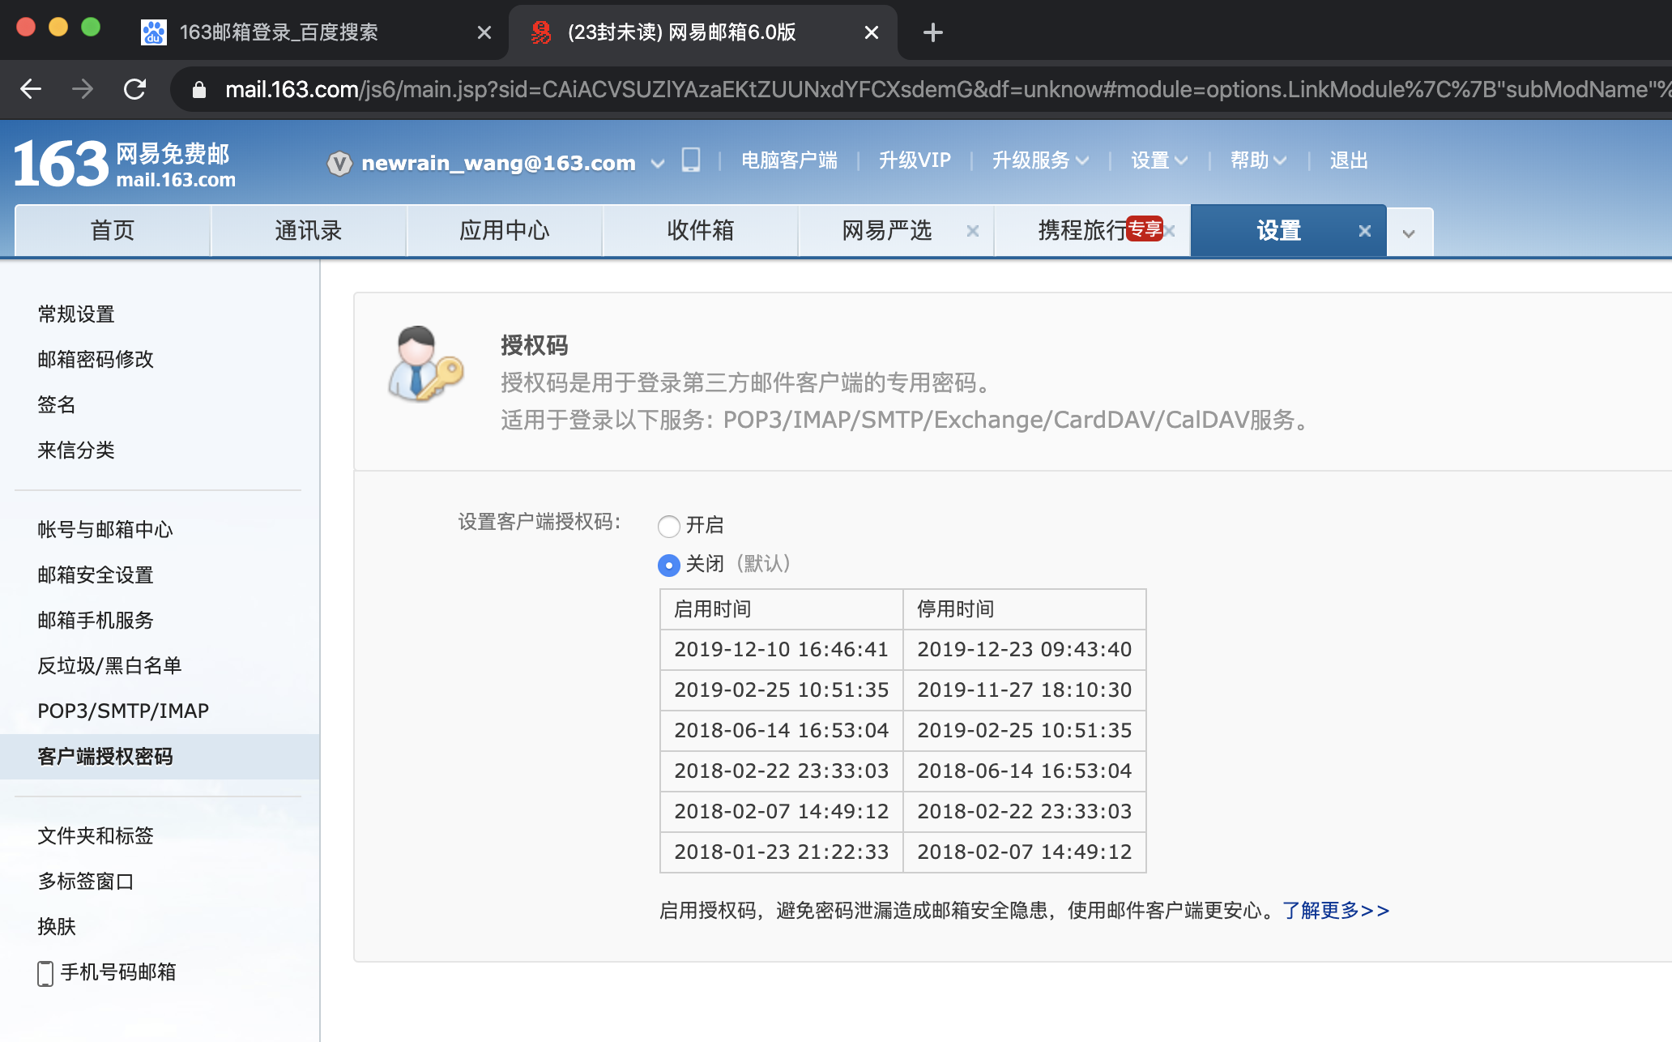1672x1042 pixels.
Task: Click the Baidu paw favicon tab
Action: 153,32
